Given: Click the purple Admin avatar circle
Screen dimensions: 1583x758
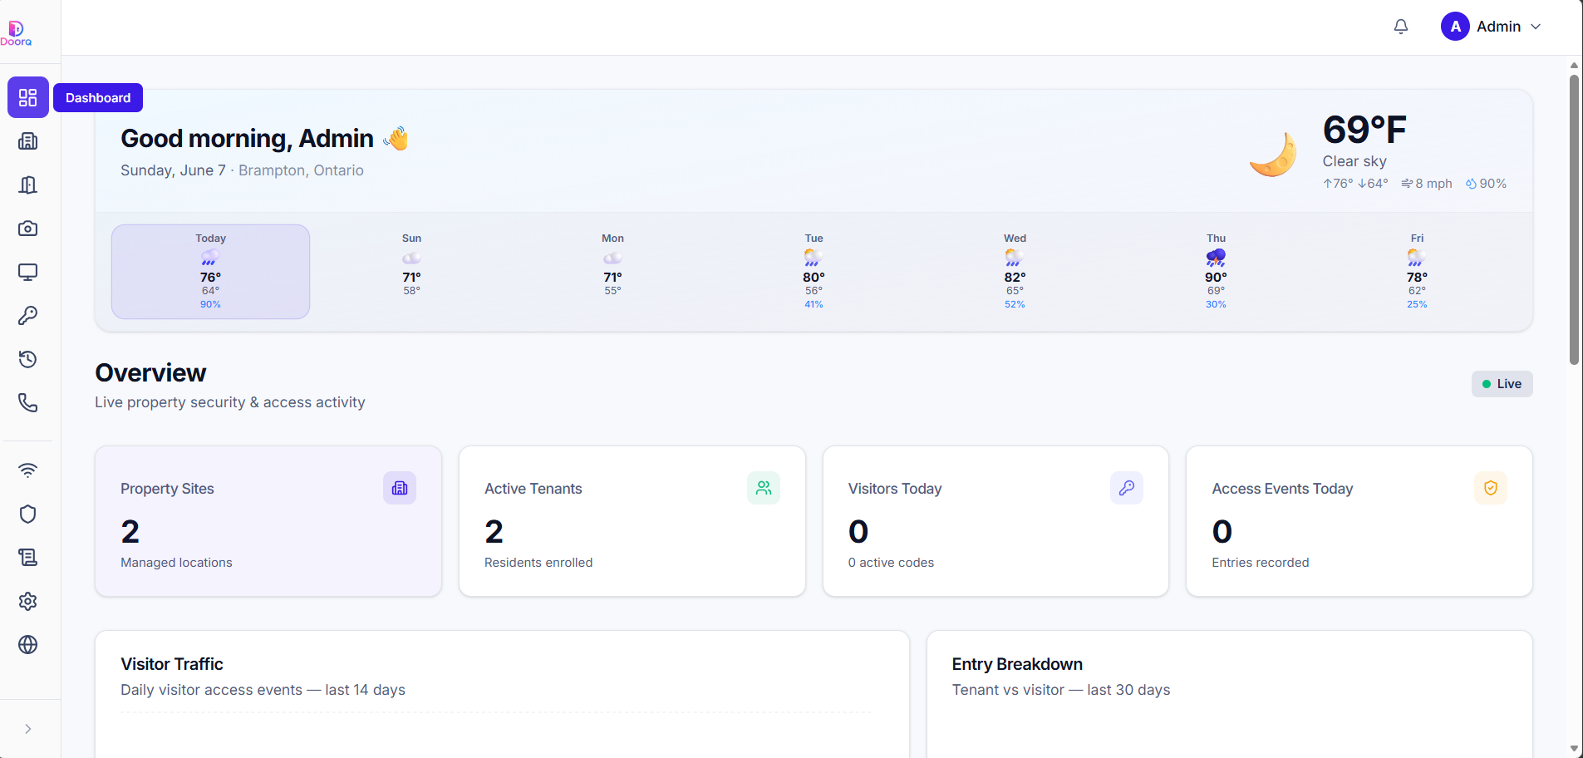Looking at the screenshot, I should coord(1455,27).
